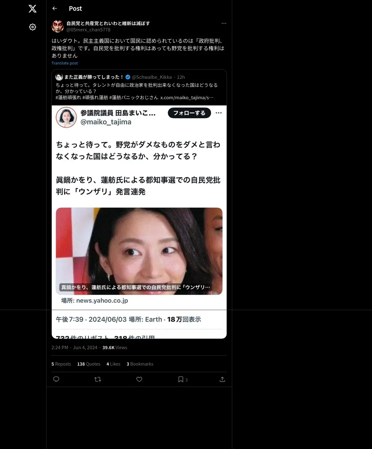Screen dimensions: 372x449
Task: Open @05merx_chan5778 profile handle
Action: coord(88,30)
